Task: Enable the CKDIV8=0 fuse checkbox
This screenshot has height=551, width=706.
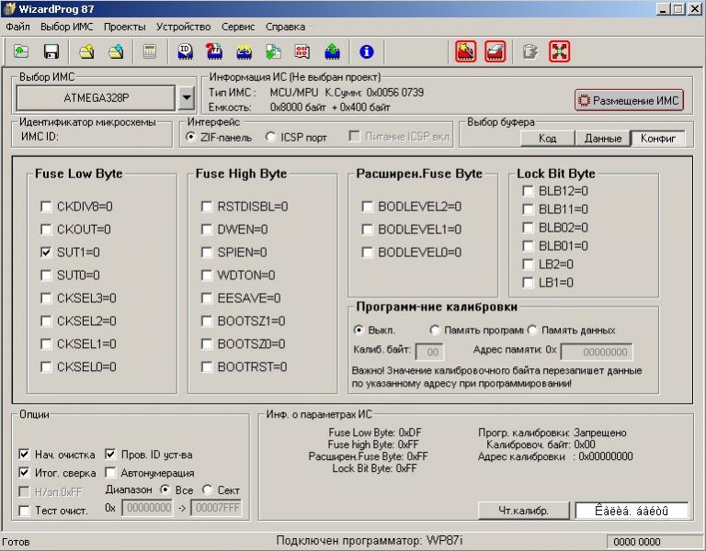Action: click(x=46, y=207)
